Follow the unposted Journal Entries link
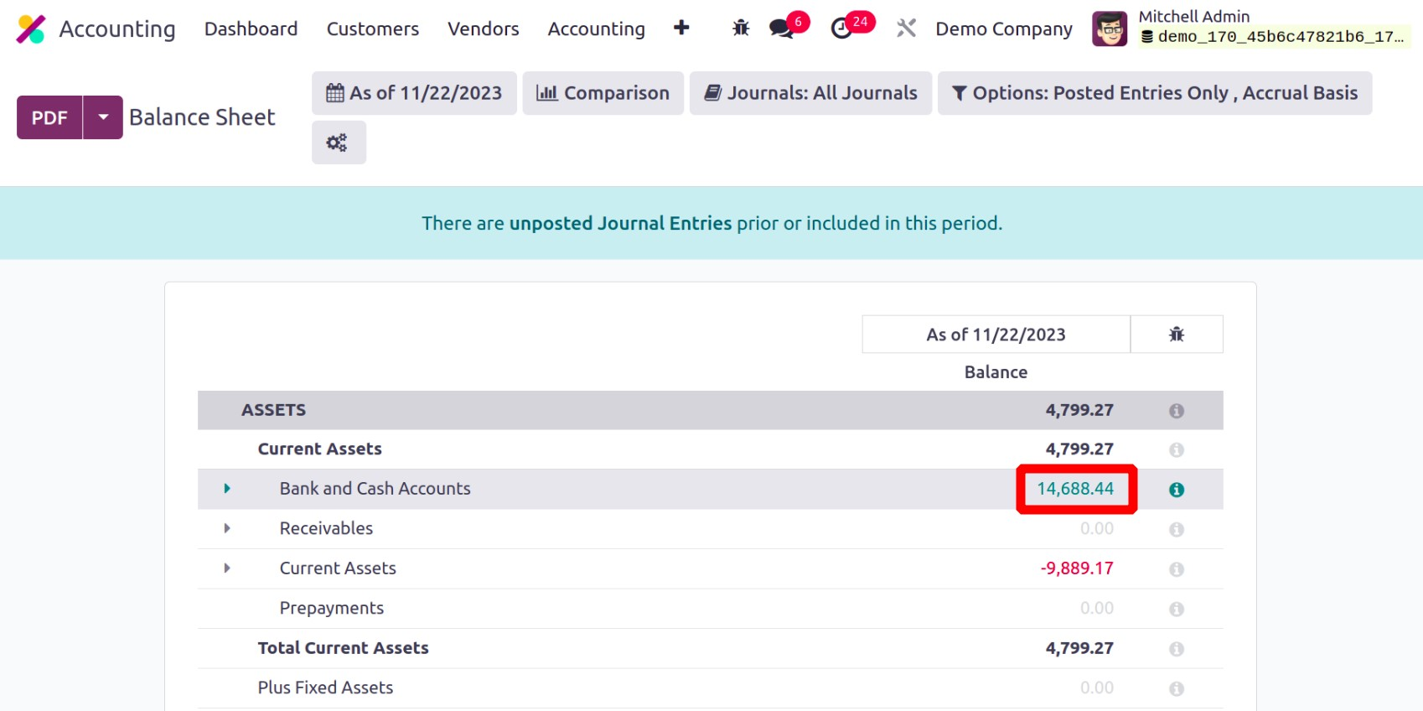The image size is (1423, 711). 620,223
